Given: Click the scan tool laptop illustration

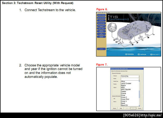Looking at the screenshot, I should click(x=112, y=27).
